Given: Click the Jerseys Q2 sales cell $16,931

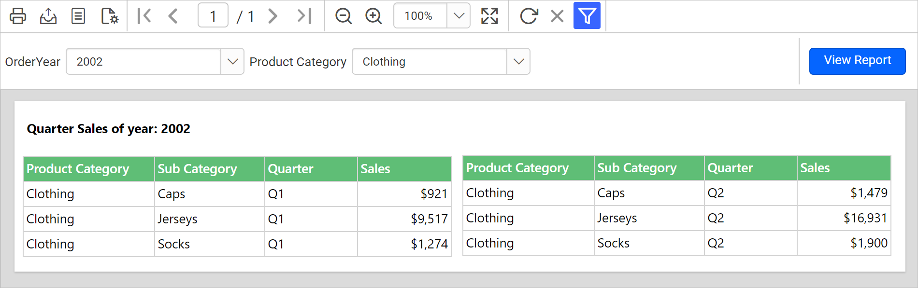Looking at the screenshot, I should [x=843, y=218].
